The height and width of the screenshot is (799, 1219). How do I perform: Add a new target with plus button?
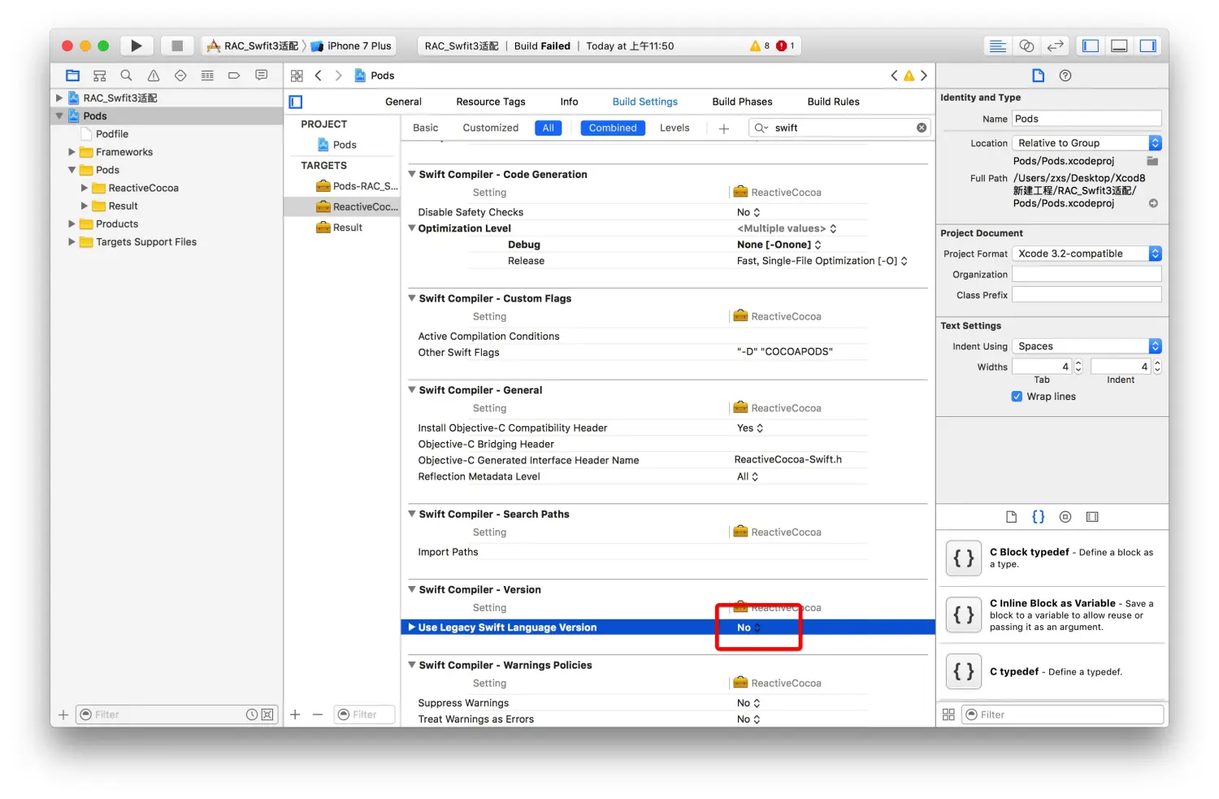[295, 714]
